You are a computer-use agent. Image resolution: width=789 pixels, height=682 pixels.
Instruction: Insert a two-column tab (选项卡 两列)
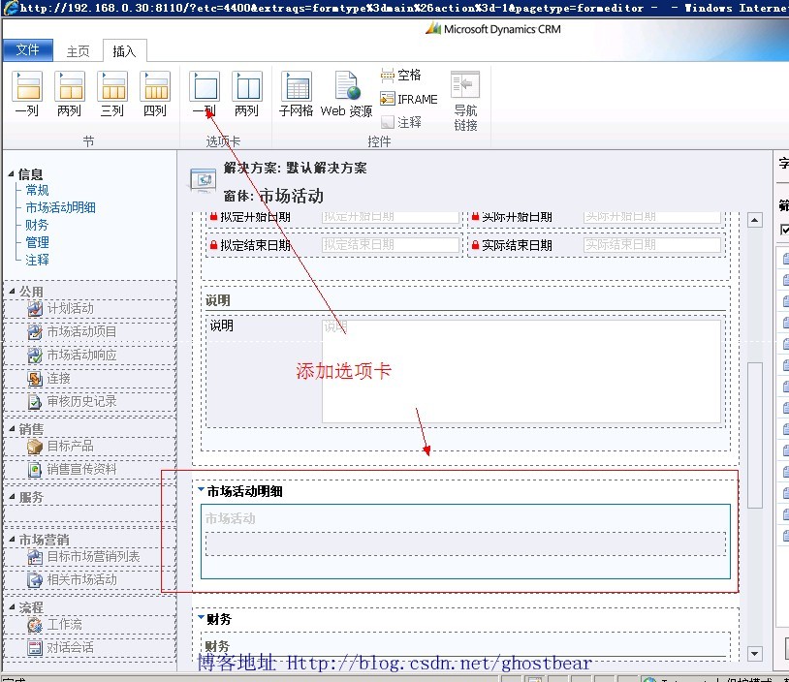coord(246,94)
